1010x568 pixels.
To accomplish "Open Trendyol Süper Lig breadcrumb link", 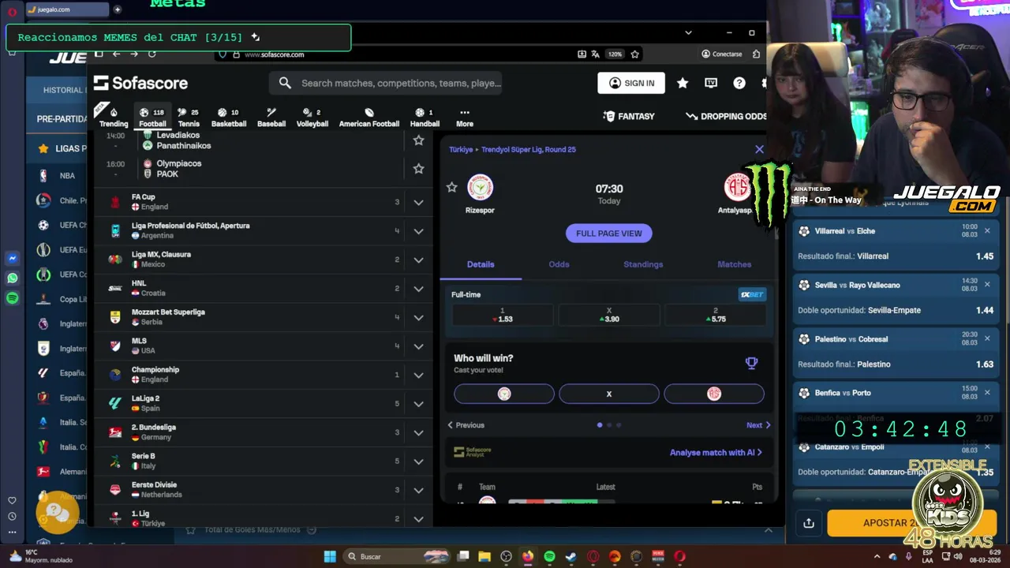I will click(528, 149).
